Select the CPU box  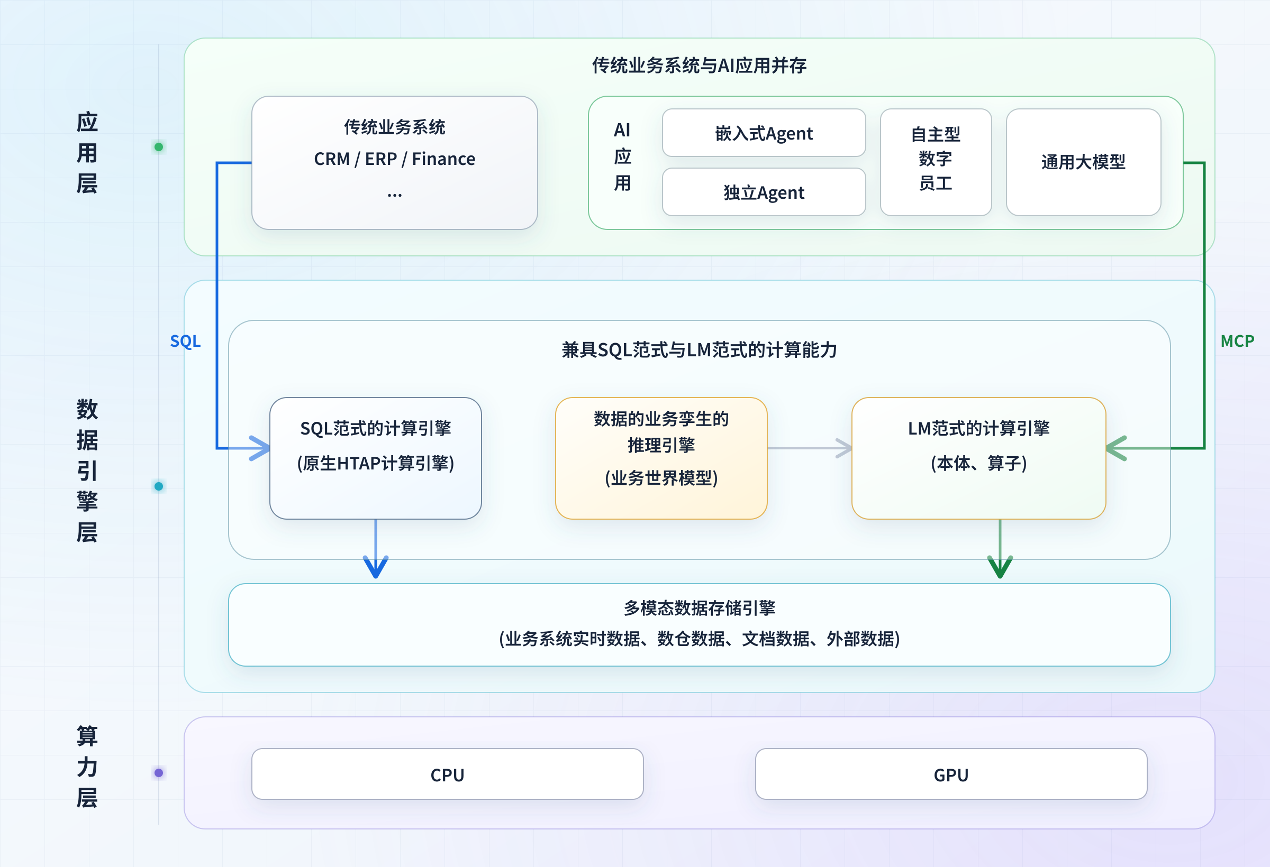pyautogui.click(x=448, y=774)
